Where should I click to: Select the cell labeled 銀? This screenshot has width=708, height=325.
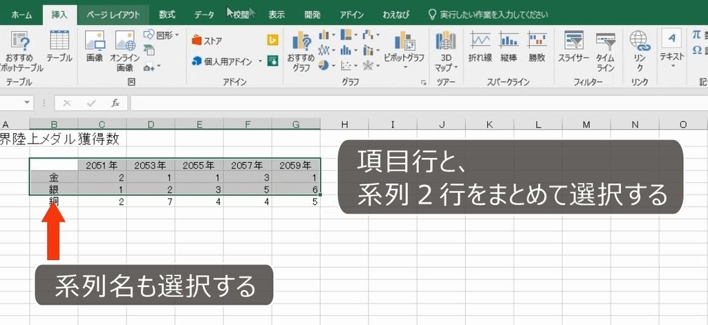coord(54,189)
